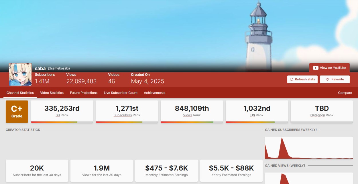Open the Compare link
The height and width of the screenshot is (184, 358).
point(345,93)
